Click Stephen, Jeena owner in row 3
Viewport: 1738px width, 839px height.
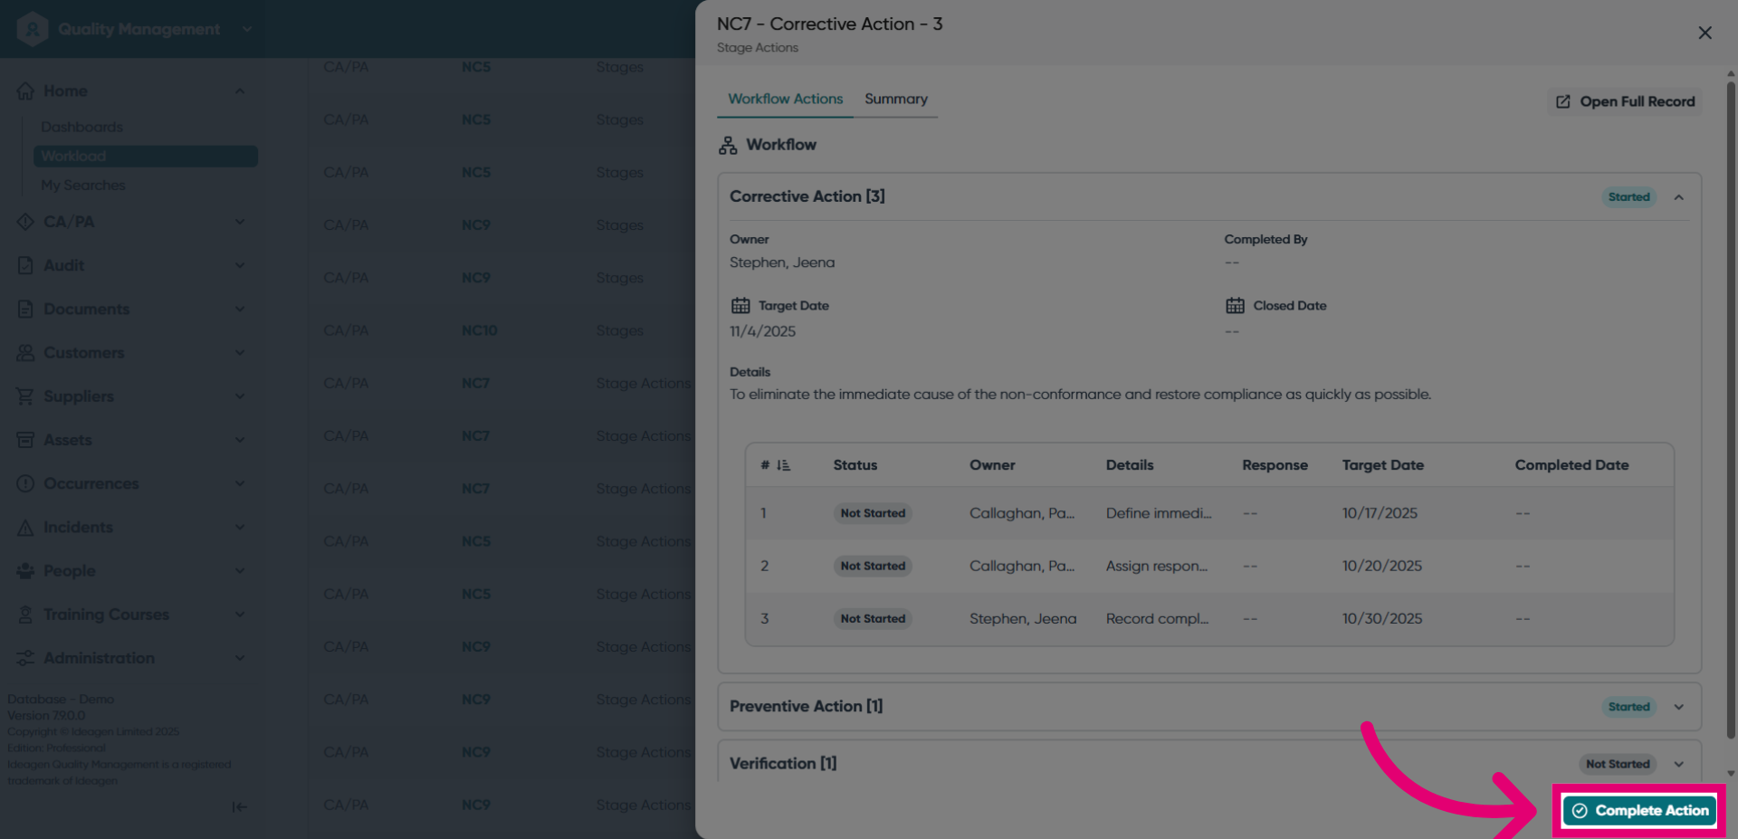(x=1023, y=618)
